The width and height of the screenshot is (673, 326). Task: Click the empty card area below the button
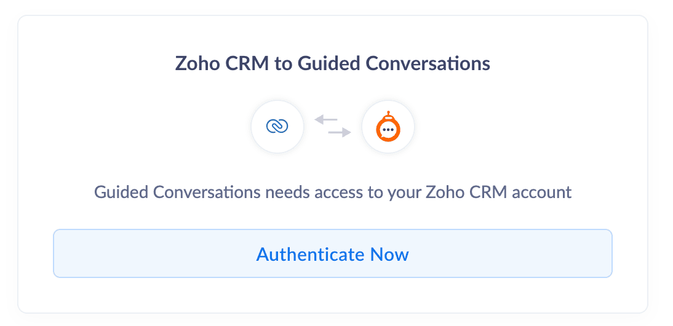coord(333,295)
